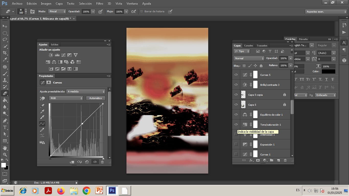Select the Move tool
Viewport: 349px width, 196px height.
click(5, 26)
